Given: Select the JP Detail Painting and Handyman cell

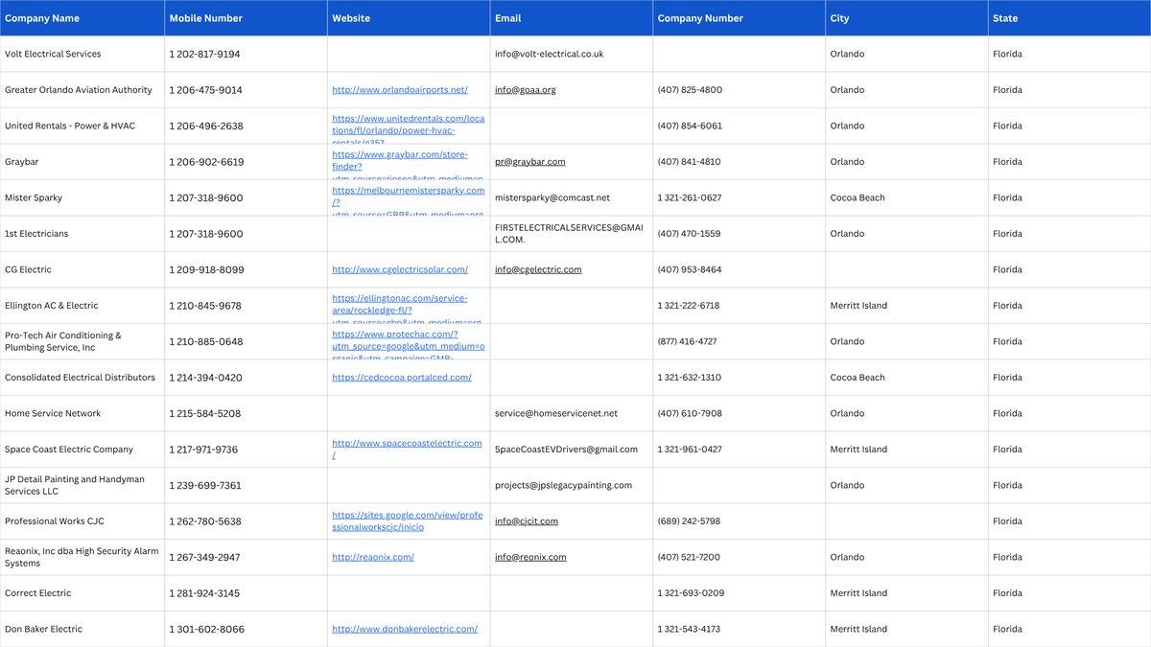Looking at the screenshot, I should coord(82,485).
